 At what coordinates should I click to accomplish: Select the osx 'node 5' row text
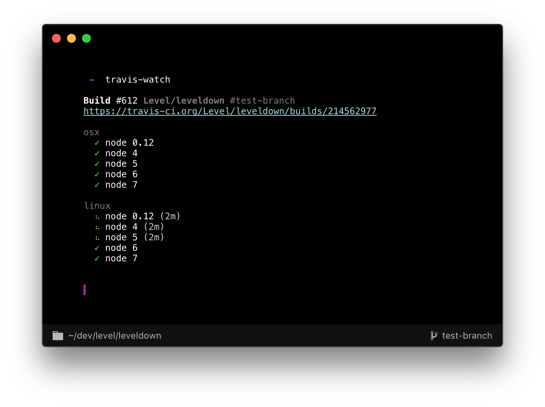tap(121, 164)
